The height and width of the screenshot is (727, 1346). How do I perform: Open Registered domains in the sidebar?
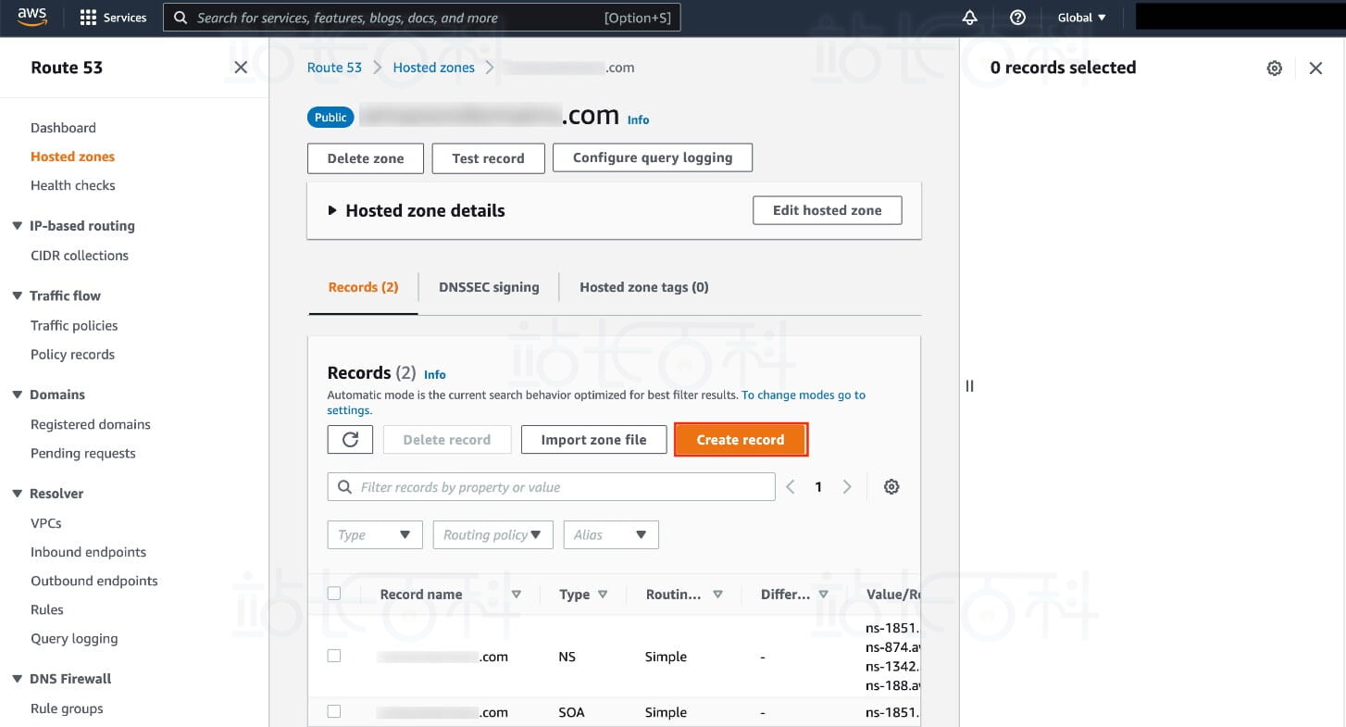click(91, 424)
